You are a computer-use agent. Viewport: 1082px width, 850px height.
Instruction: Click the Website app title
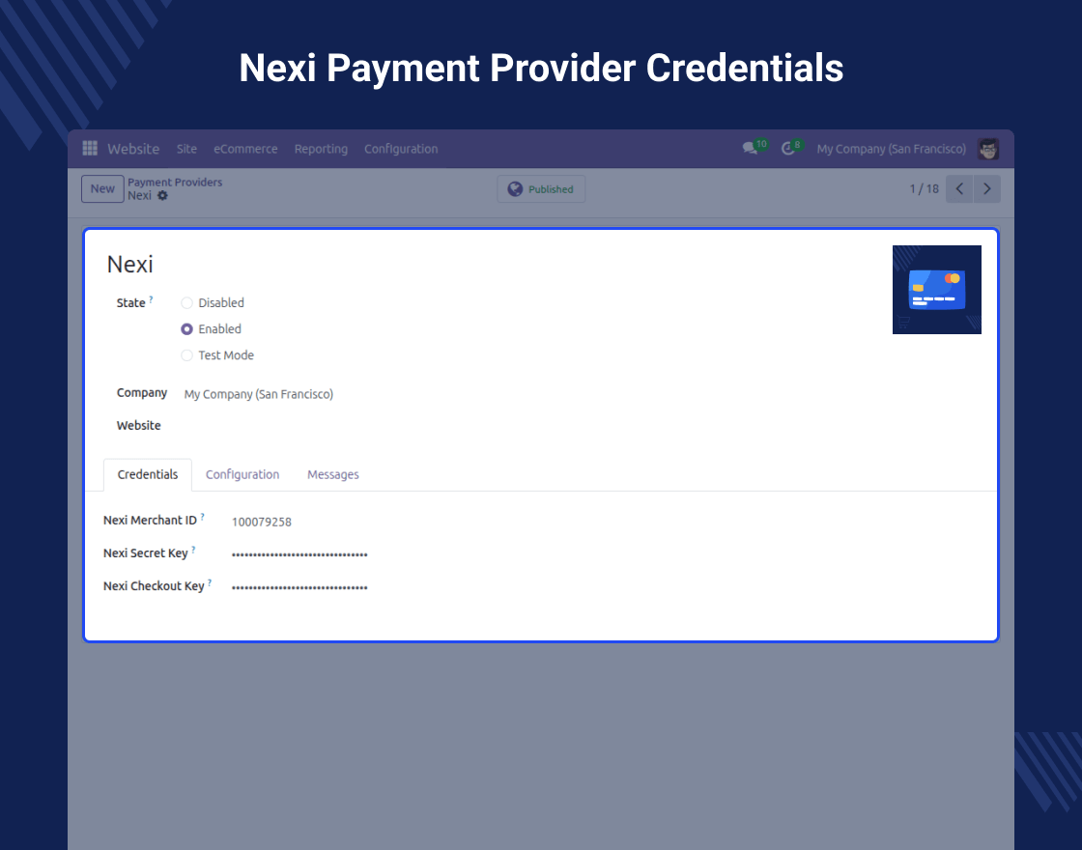(x=133, y=149)
